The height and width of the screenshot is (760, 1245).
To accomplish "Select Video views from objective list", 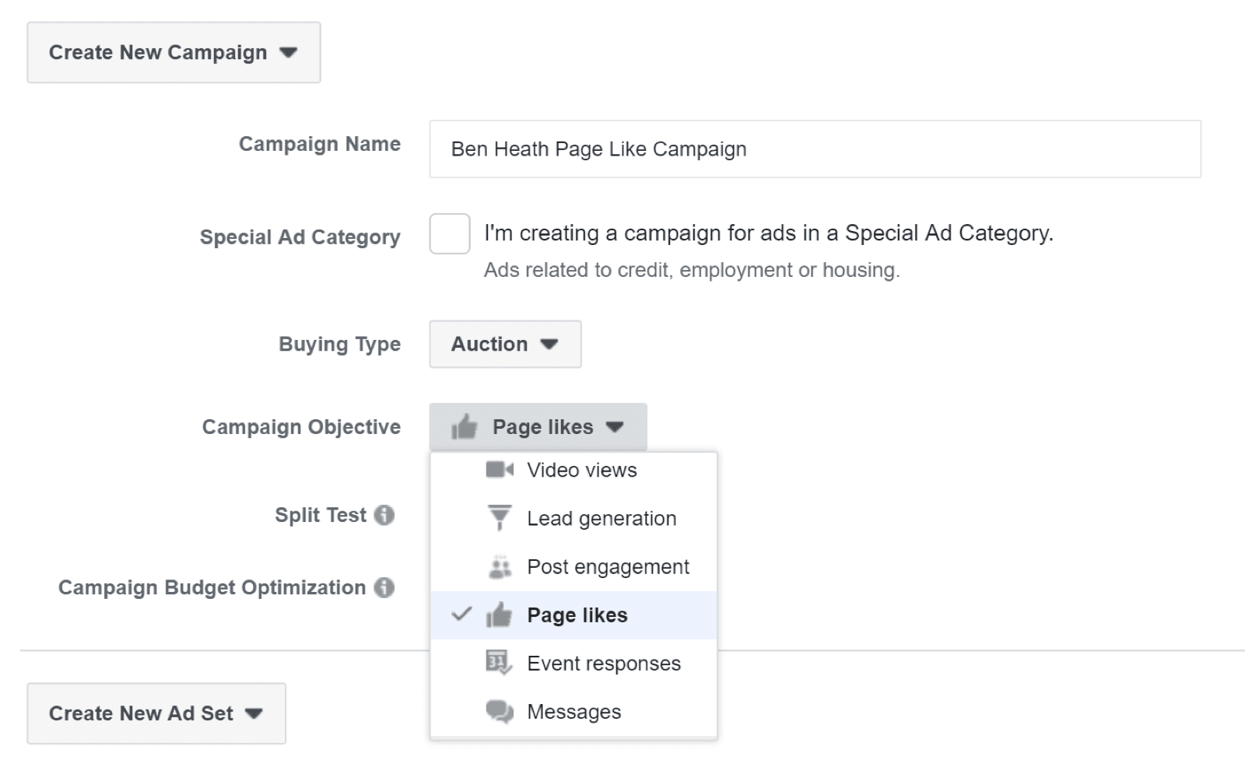I will tap(581, 470).
